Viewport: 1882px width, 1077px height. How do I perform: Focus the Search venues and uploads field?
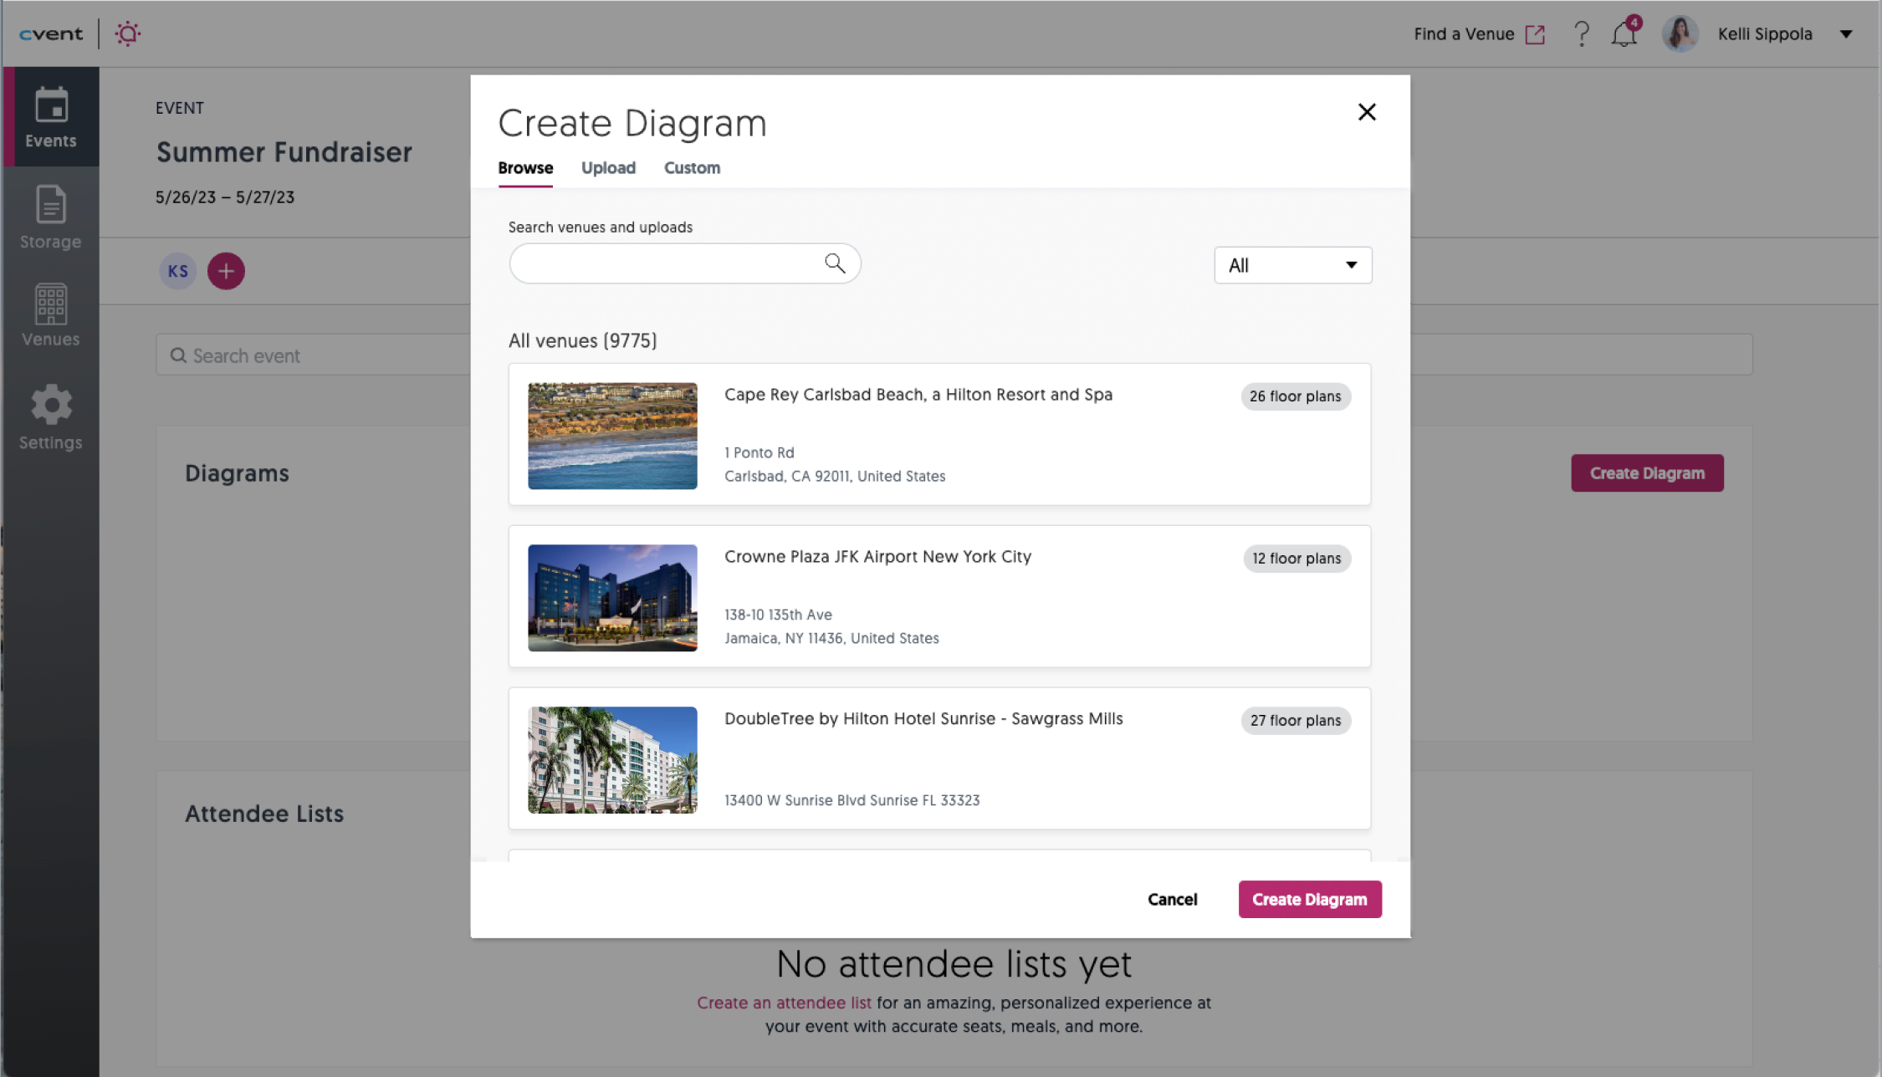coord(684,264)
